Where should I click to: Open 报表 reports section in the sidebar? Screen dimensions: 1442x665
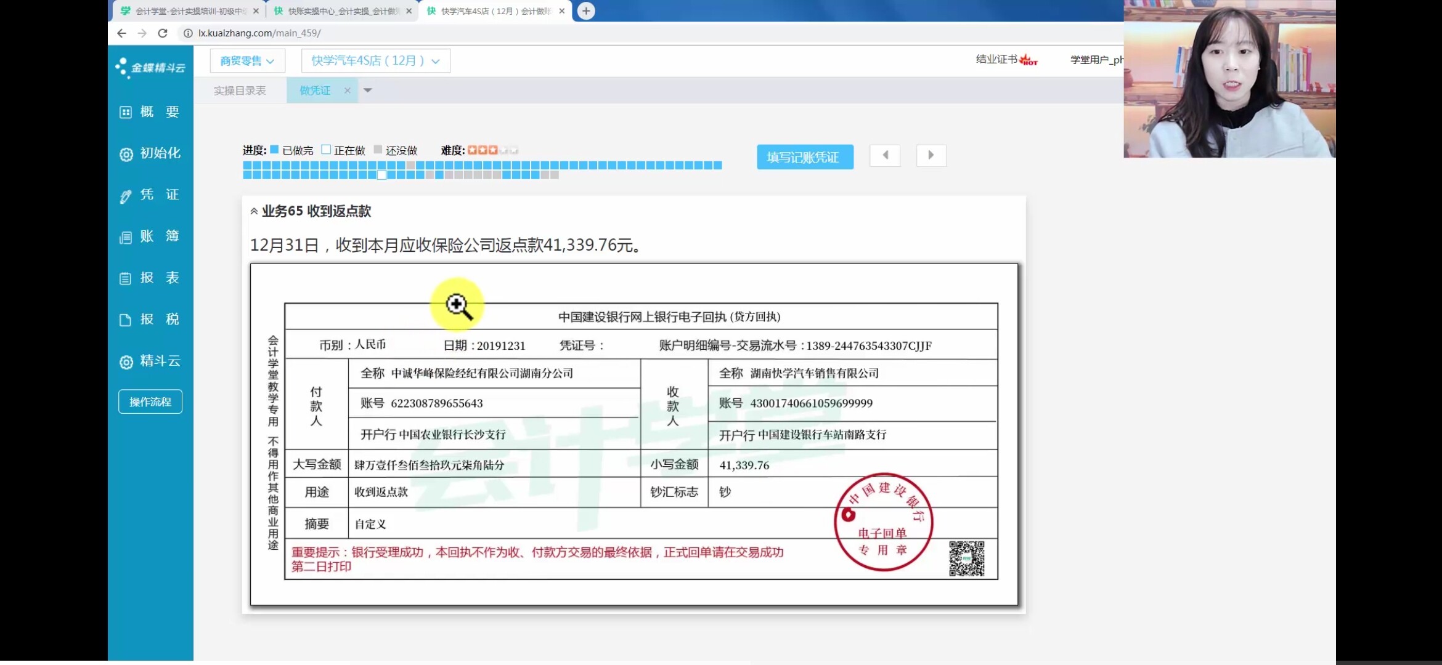pos(150,278)
